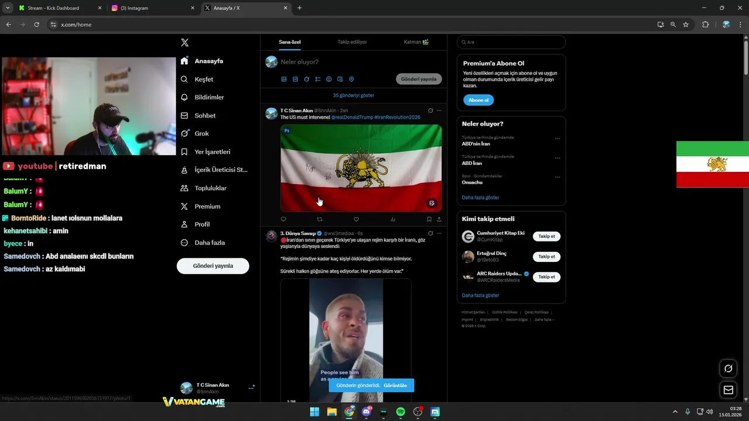
Task: Add media image to the new post
Action: [284, 79]
